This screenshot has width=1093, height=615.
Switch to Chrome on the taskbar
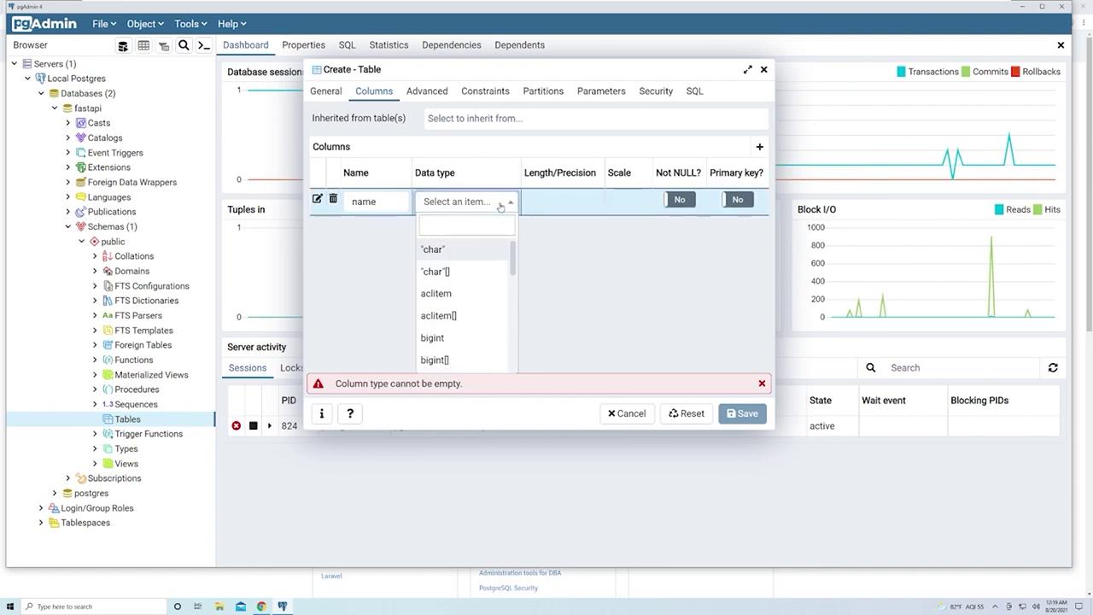tap(261, 606)
